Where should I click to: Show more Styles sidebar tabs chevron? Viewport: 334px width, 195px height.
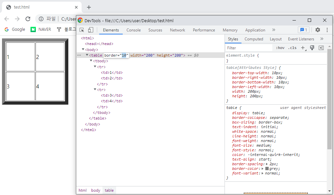pos(322,39)
